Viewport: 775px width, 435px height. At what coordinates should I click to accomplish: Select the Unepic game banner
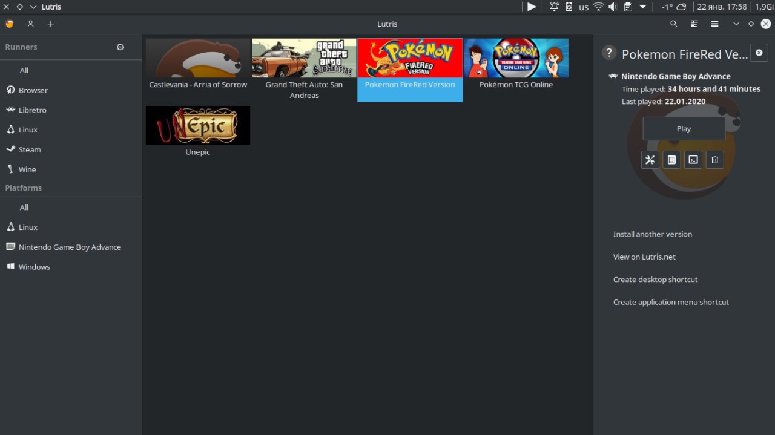[198, 125]
